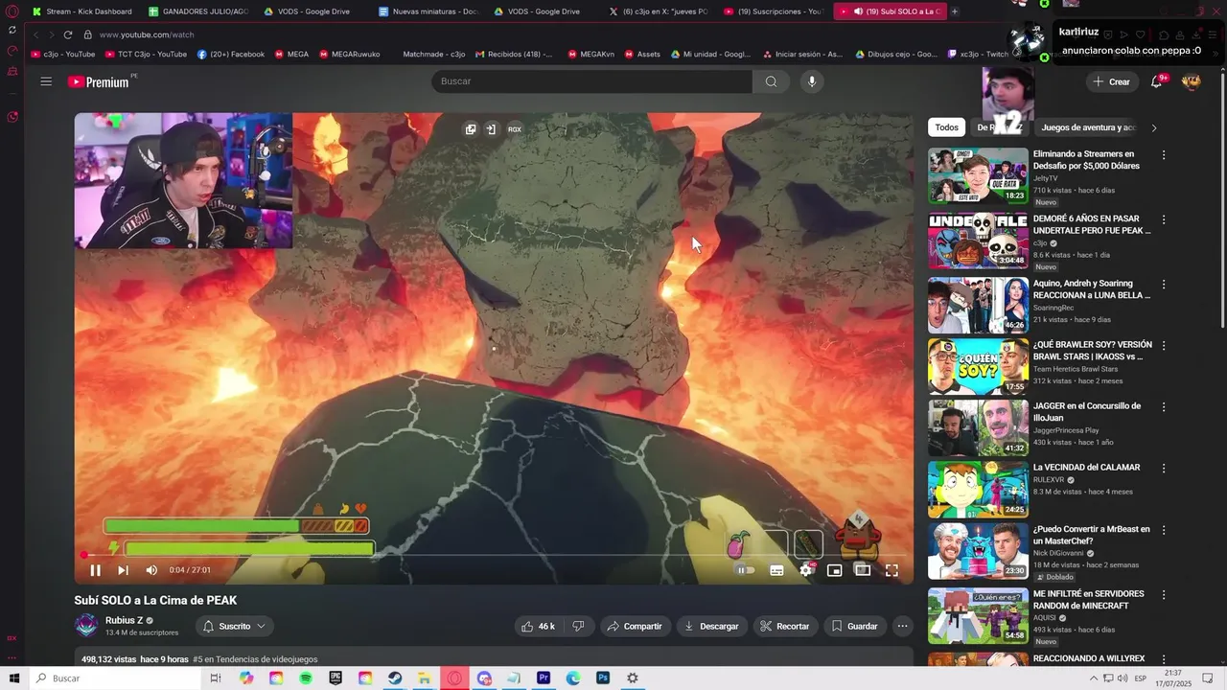Screen dimensions: 1227x690
Task: Open options for Aquino, Andreh y Soarinng video
Action: [x=1164, y=285]
